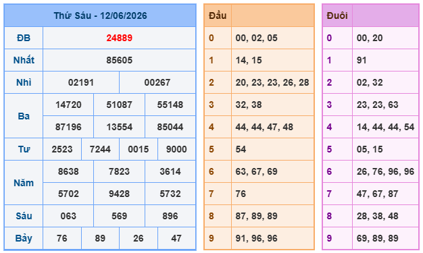Click the Nhì row label

[x=24, y=82]
